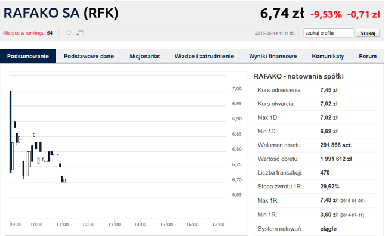Click the 09:00 opening candlestick on chart

click(x=11, y=132)
